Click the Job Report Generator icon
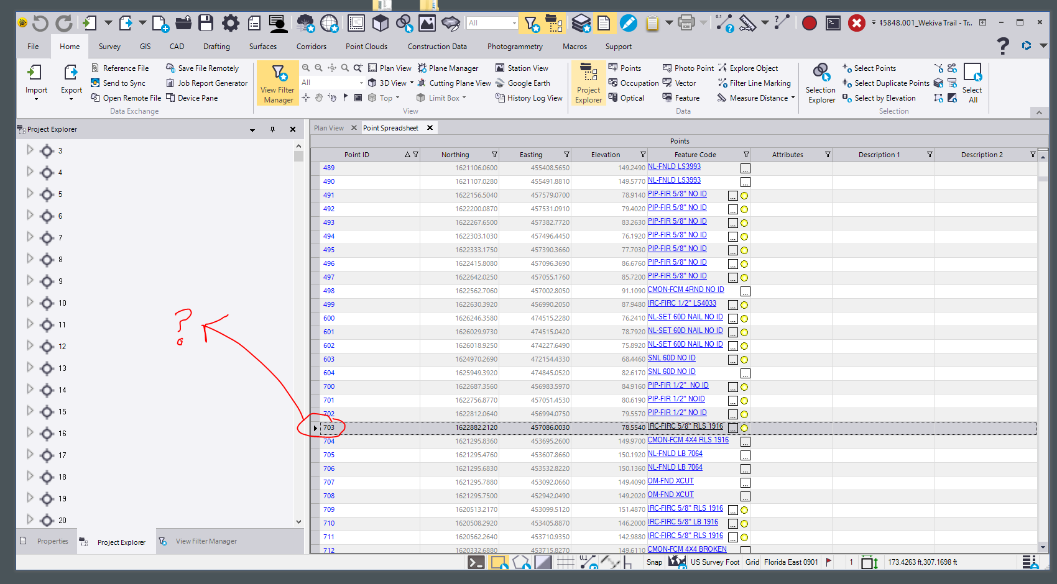 [170, 83]
